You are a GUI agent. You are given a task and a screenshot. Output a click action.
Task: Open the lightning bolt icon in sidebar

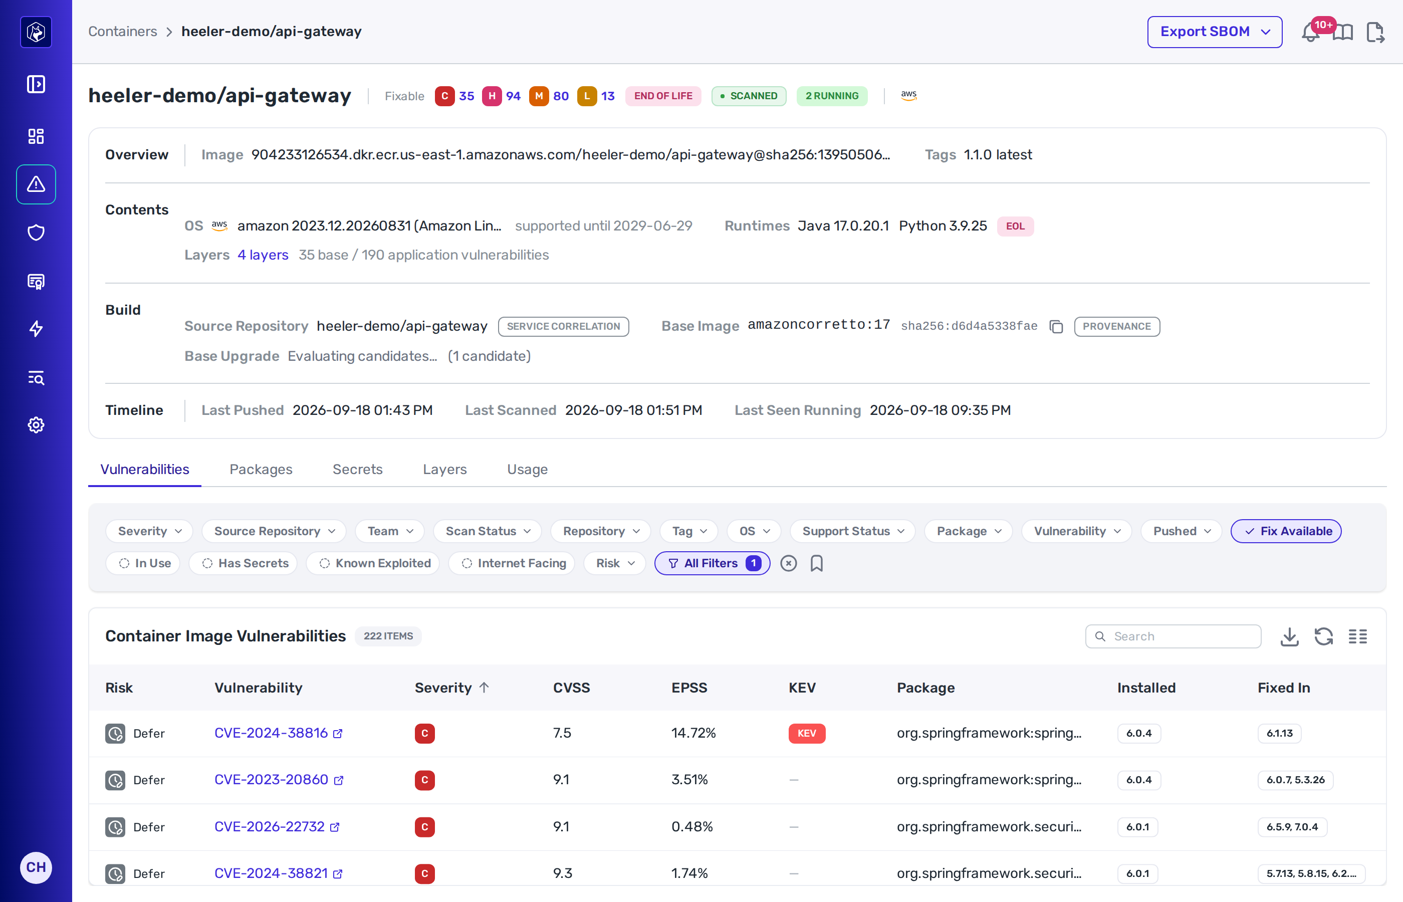coord(36,329)
